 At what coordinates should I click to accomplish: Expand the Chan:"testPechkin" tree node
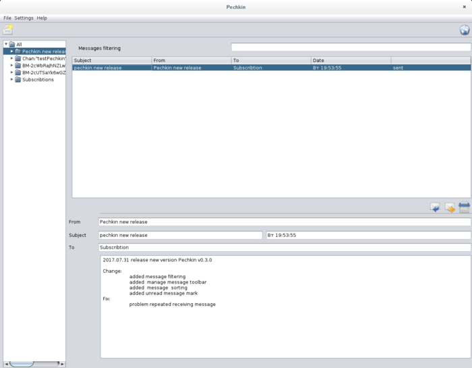click(11, 59)
